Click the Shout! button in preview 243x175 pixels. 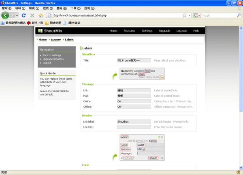click(x=153, y=158)
